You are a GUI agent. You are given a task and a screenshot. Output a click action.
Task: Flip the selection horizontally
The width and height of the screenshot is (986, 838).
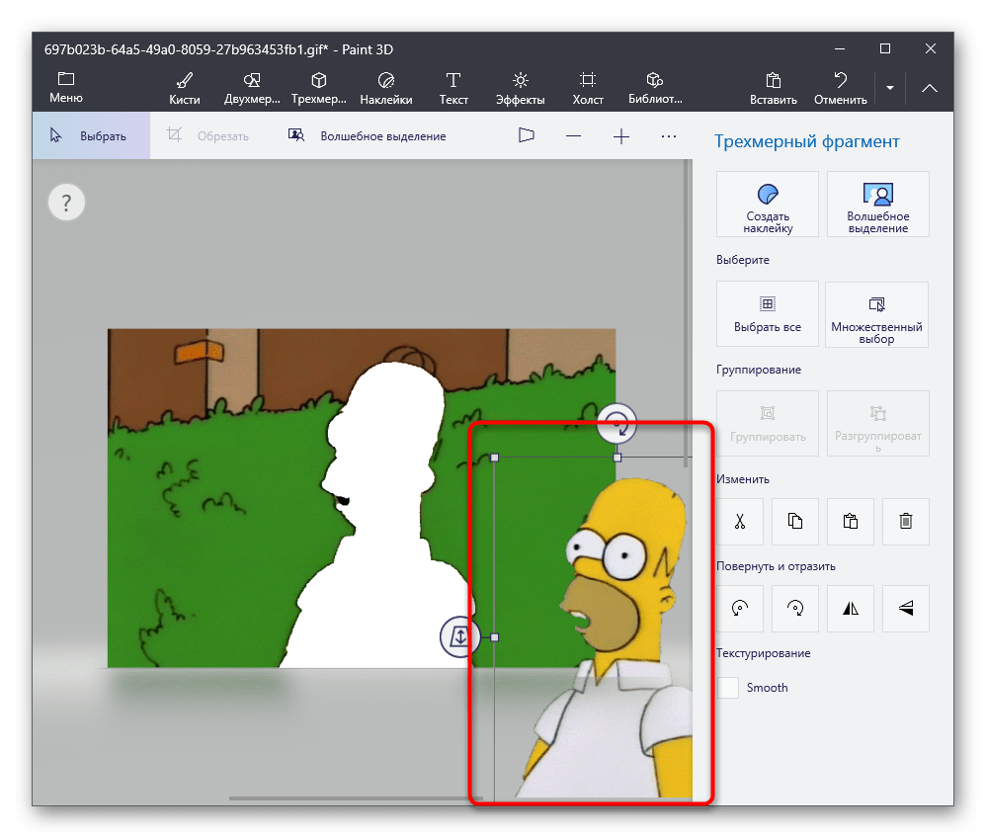click(850, 609)
